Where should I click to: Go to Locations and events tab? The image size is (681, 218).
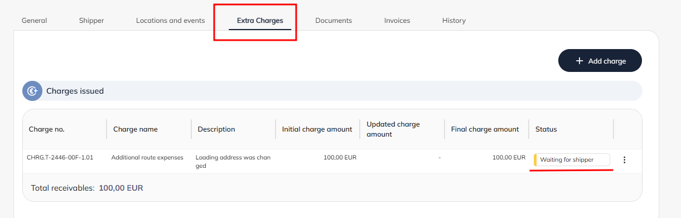171,21
